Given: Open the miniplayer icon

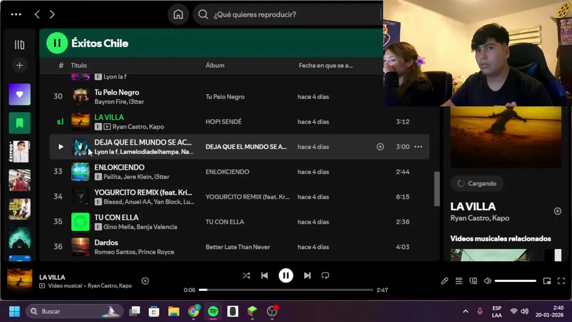Looking at the screenshot, I should point(547,281).
